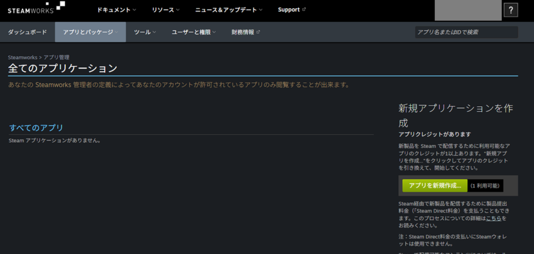Follow the こちら link about Steam Direct
534x254 pixels.
493,218
